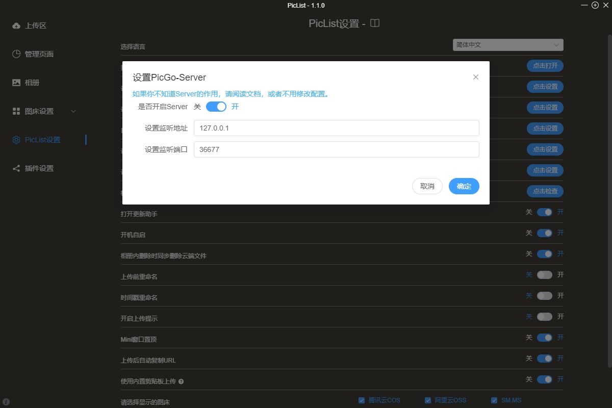This screenshot has width=612, height=408.
Task: Click the listening port field showing 36677
Action: pyautogui.click(x=337, y=149)
